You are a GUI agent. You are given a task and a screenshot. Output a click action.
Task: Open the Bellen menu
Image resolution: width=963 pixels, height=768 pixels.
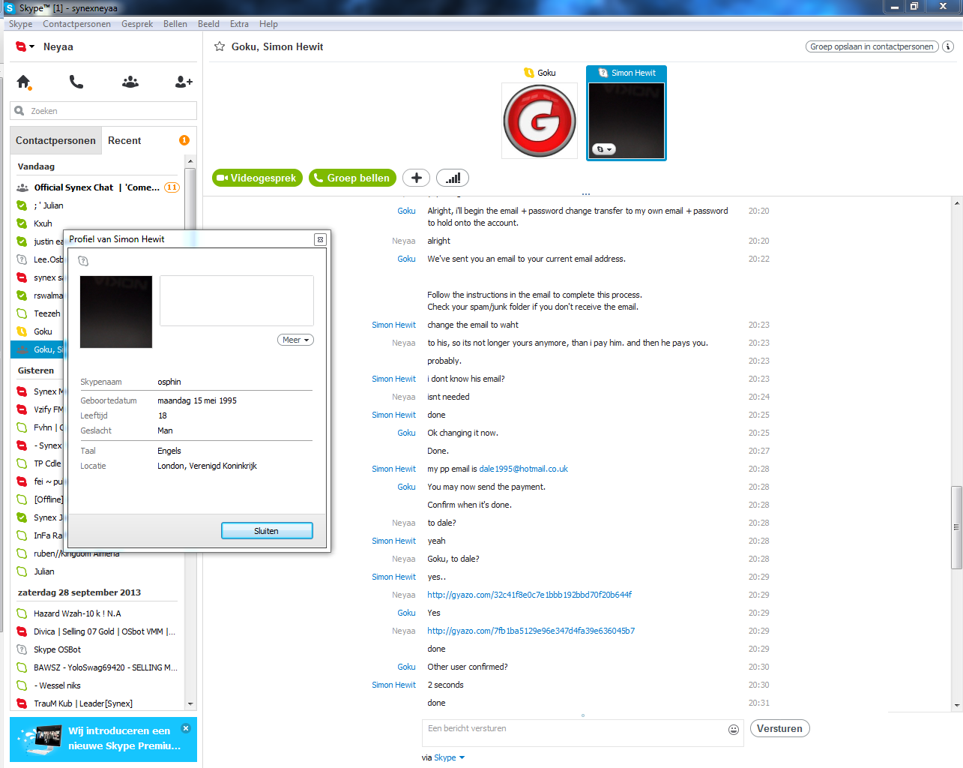pyautogui.click(x=175, y=24)
